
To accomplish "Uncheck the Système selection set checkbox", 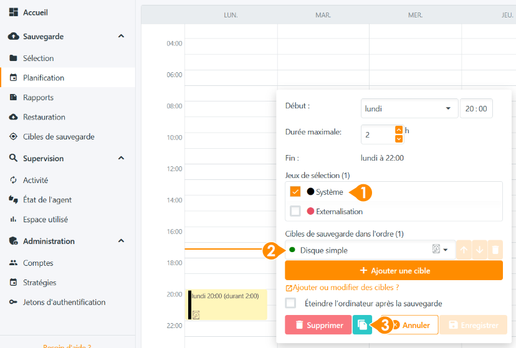I will pos(295,191).
